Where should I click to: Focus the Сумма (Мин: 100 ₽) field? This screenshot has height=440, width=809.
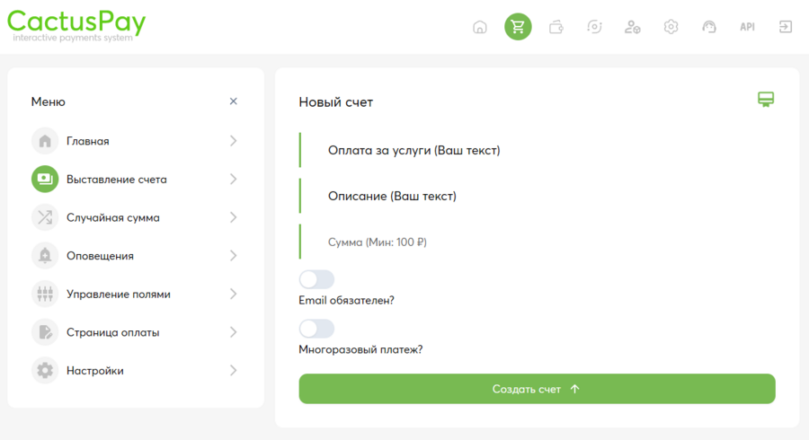538,242
